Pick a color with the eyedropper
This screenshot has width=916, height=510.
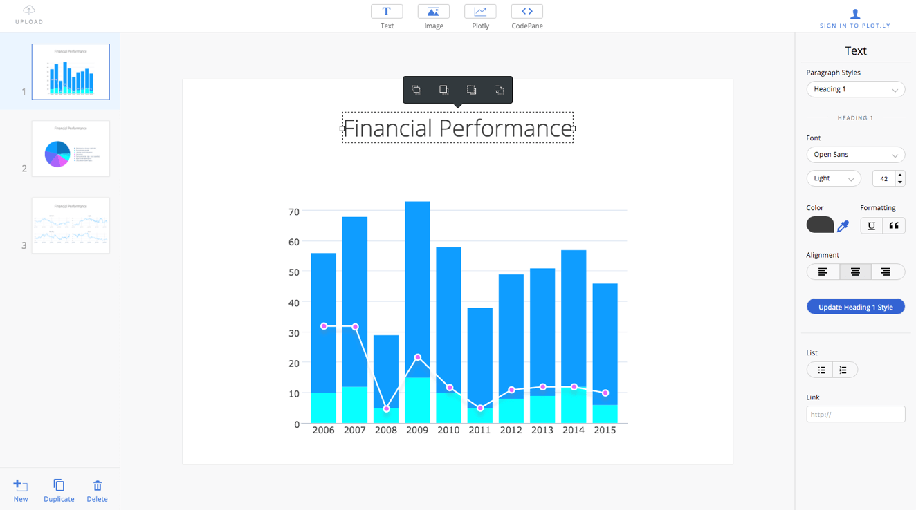(843, 225)
